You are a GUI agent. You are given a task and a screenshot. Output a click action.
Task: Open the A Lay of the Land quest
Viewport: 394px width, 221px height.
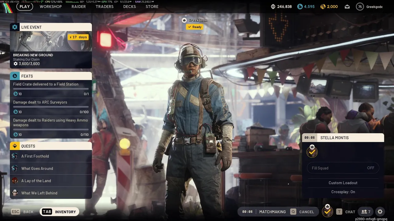[x=51, y=181]
